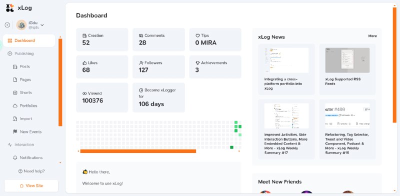Collapse the Interaction section
The width and height of the screenshot is (400, 196).
tap(20, 144)
